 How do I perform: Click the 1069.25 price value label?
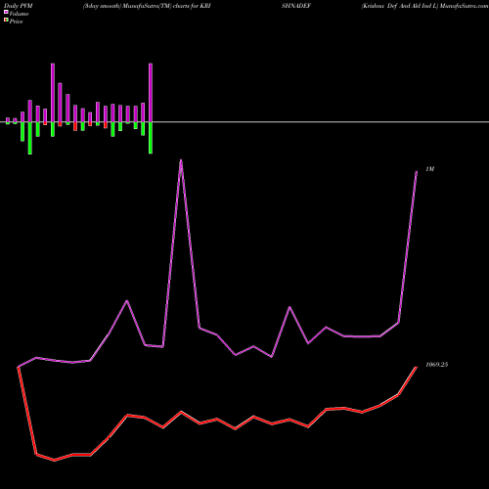437,365
